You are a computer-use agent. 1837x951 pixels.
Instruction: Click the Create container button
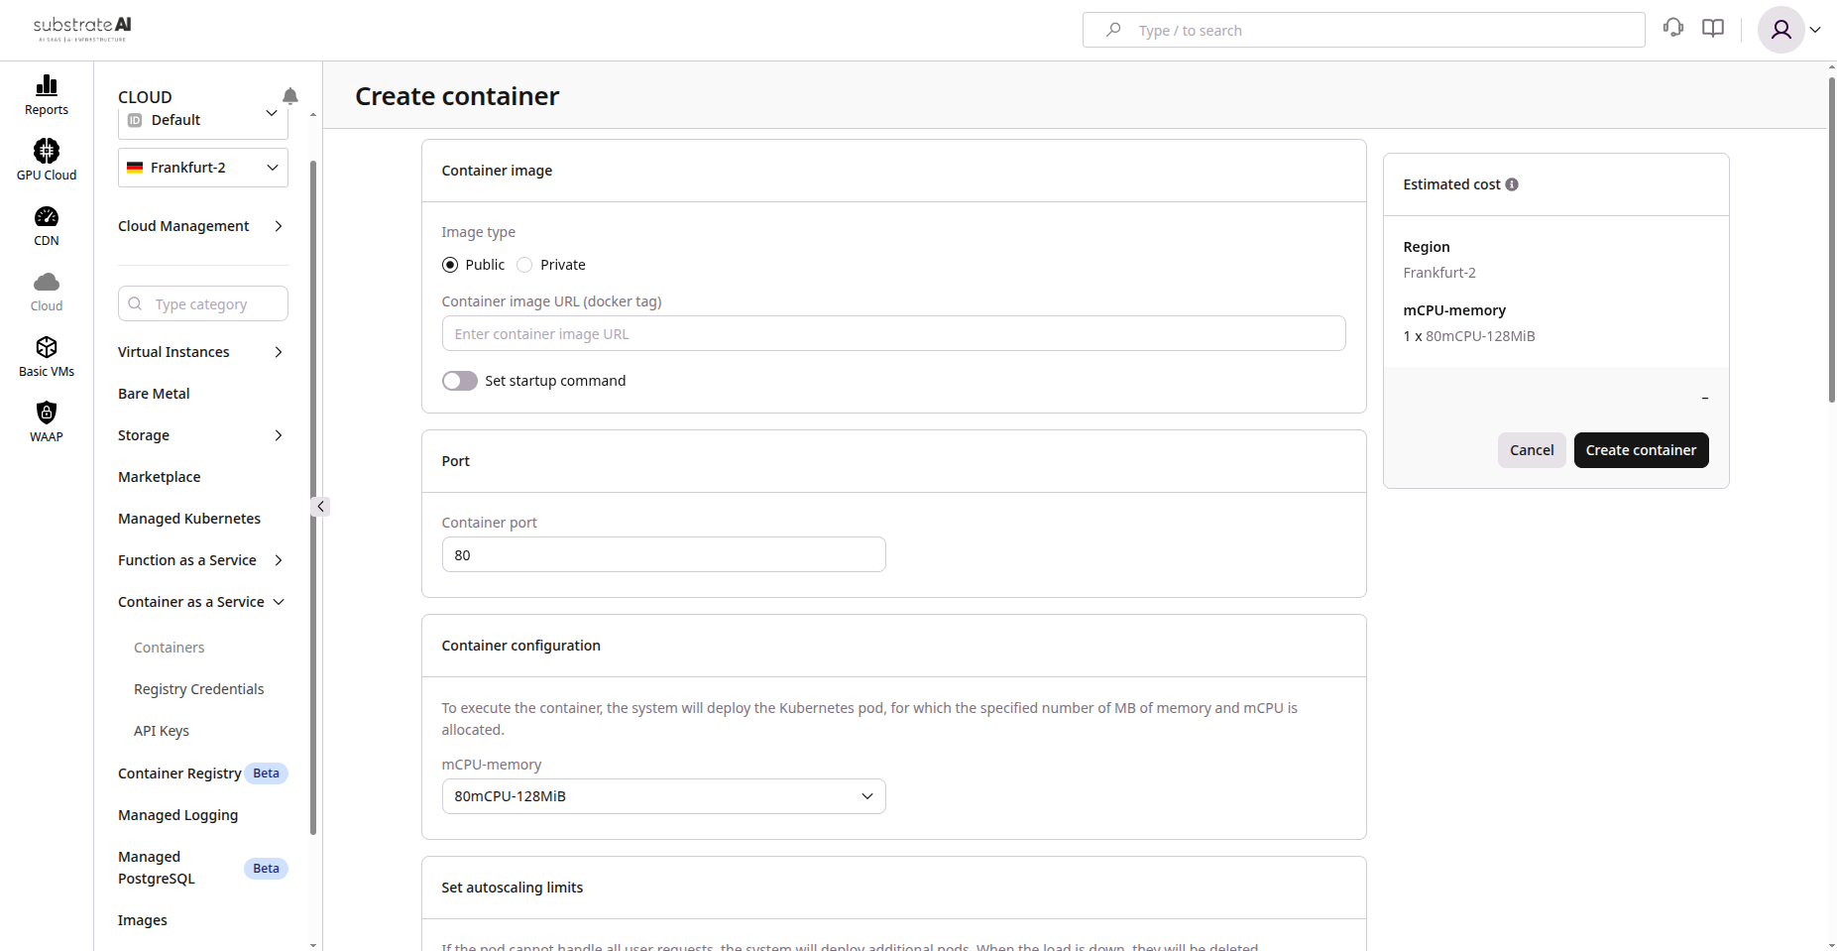click(x=1641, y=450)
